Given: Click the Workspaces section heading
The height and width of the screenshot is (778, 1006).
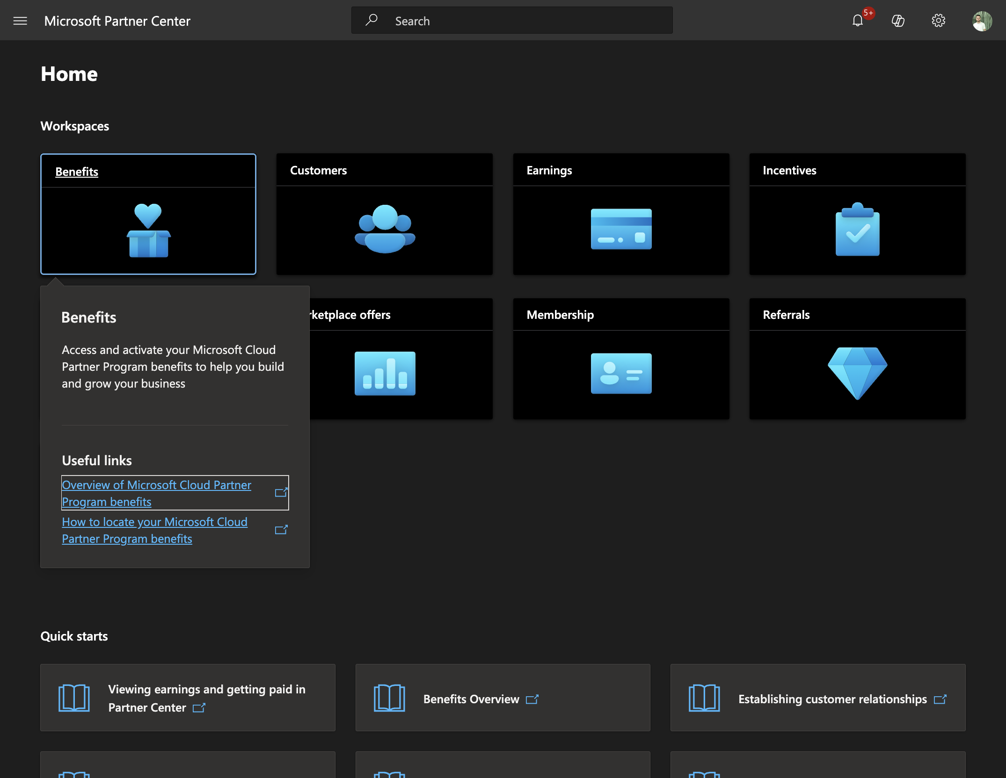Looking at the screenshot, I should tap(75, 126).
